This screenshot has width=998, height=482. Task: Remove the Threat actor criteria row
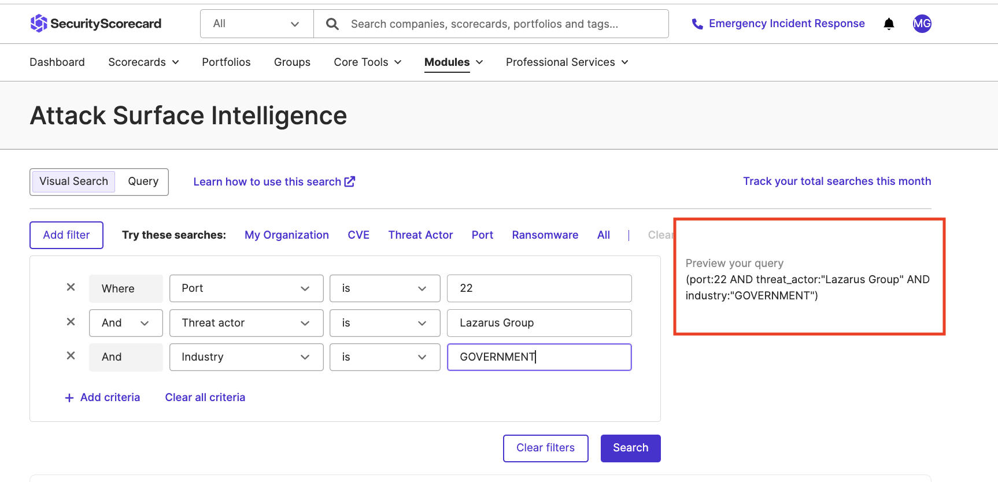(x=71, y=322)
